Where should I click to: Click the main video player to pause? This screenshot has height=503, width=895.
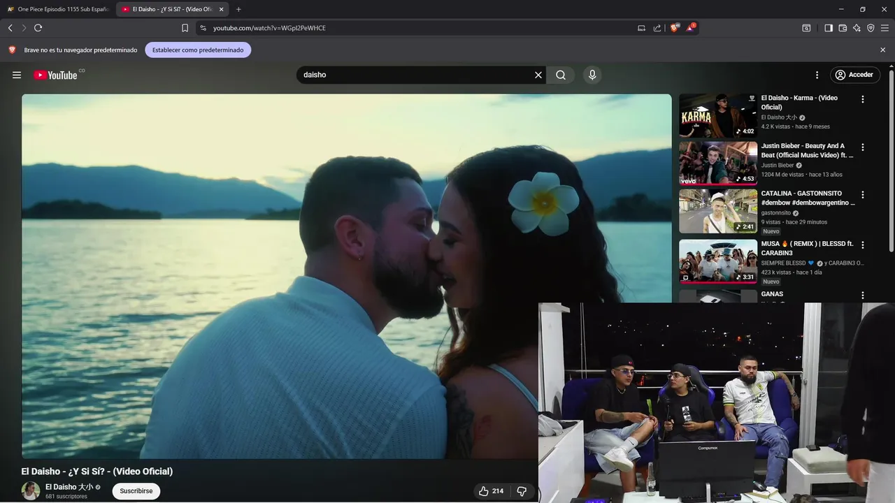(x=346, y=276)
